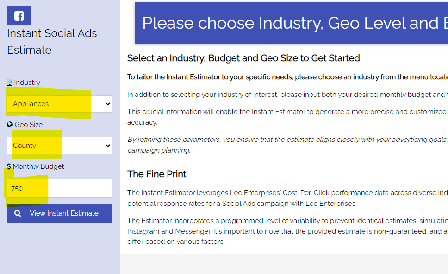The width and height of the screenshot is (448, 274).
Task: Click the magnifying glass icon on estimate button
Action: point(18,213)
